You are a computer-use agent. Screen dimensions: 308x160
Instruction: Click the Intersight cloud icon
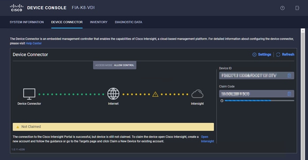point(197,94)
